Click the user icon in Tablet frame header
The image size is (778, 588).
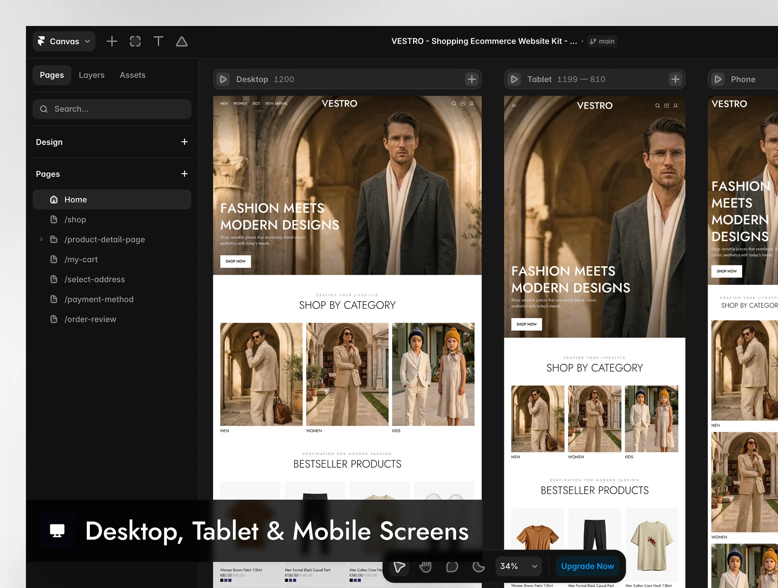click(x=676, y=105)
